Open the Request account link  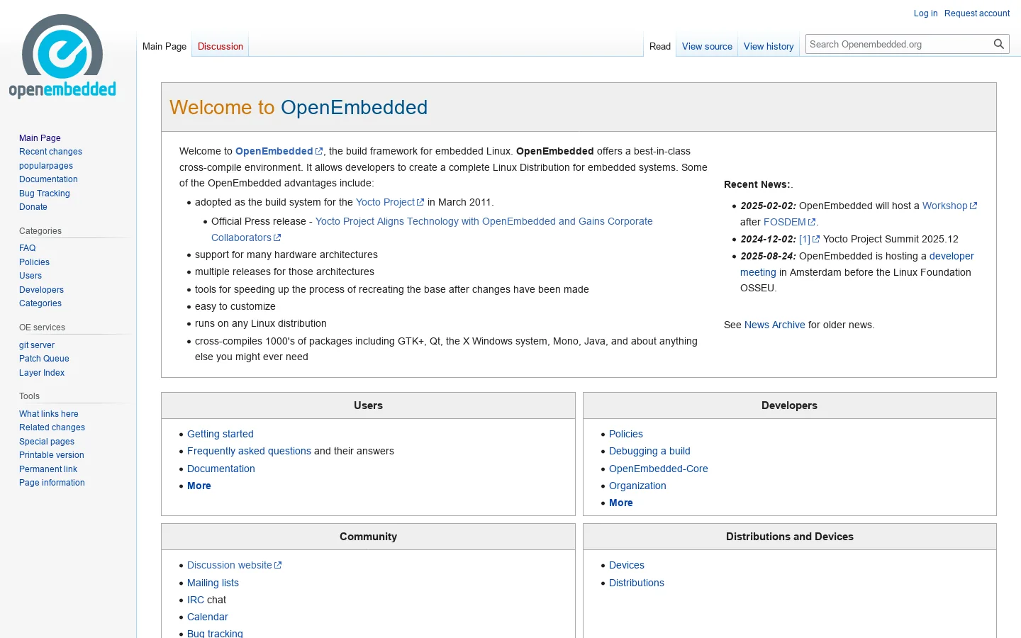pyautogui.click(x=977, y=13)
